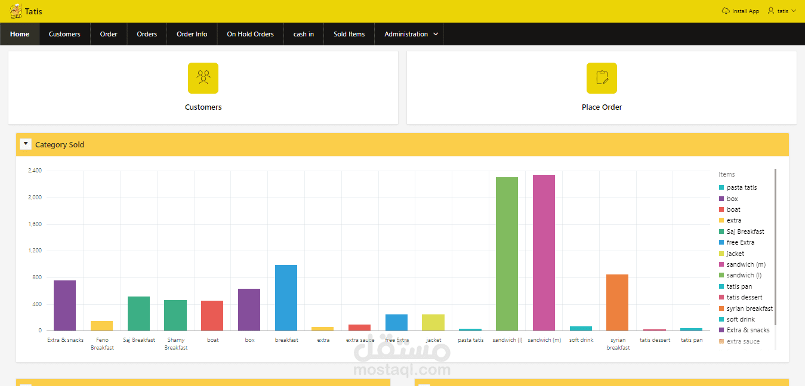Click the Feno Breakfast bar

click(101, 326)
